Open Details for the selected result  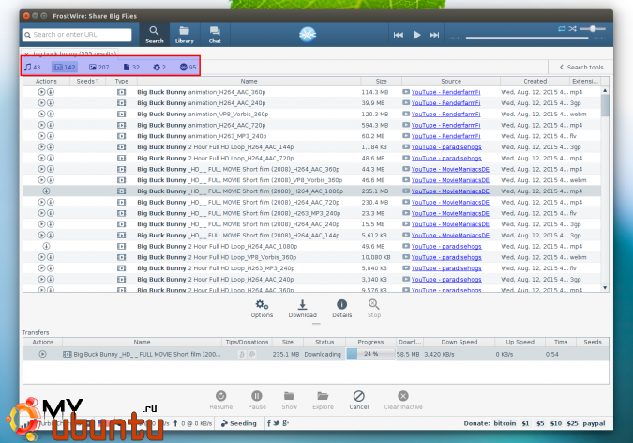[342, 309]
